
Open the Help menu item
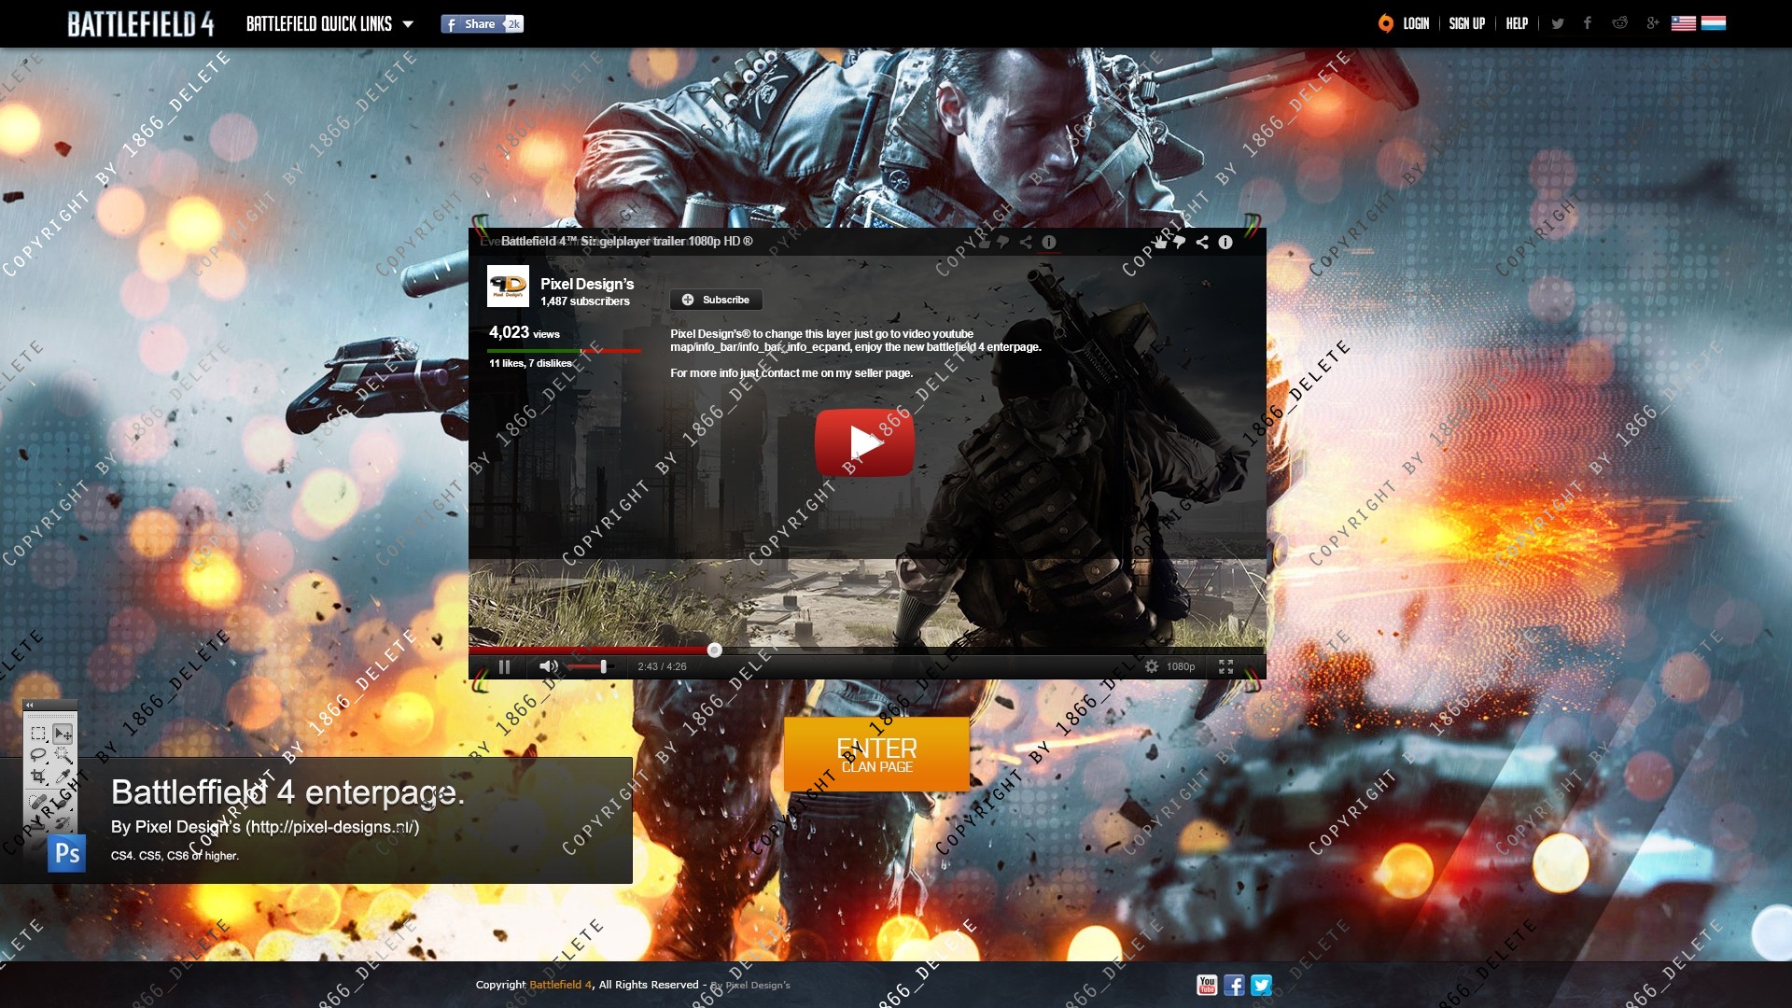(1517, 23)
